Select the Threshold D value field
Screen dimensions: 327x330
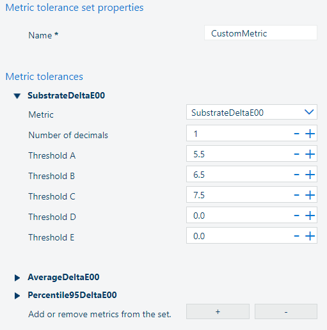click(x=239, y=216)
